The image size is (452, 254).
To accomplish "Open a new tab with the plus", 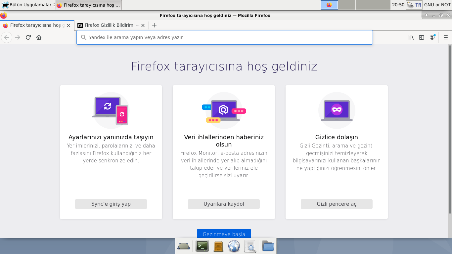I will (154, 25).
